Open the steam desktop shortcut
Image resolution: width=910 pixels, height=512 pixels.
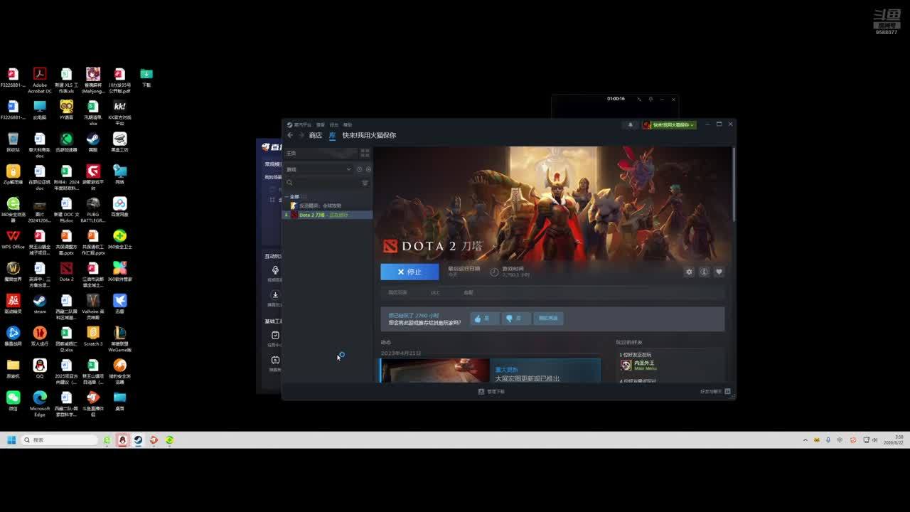tap(40, 304)
